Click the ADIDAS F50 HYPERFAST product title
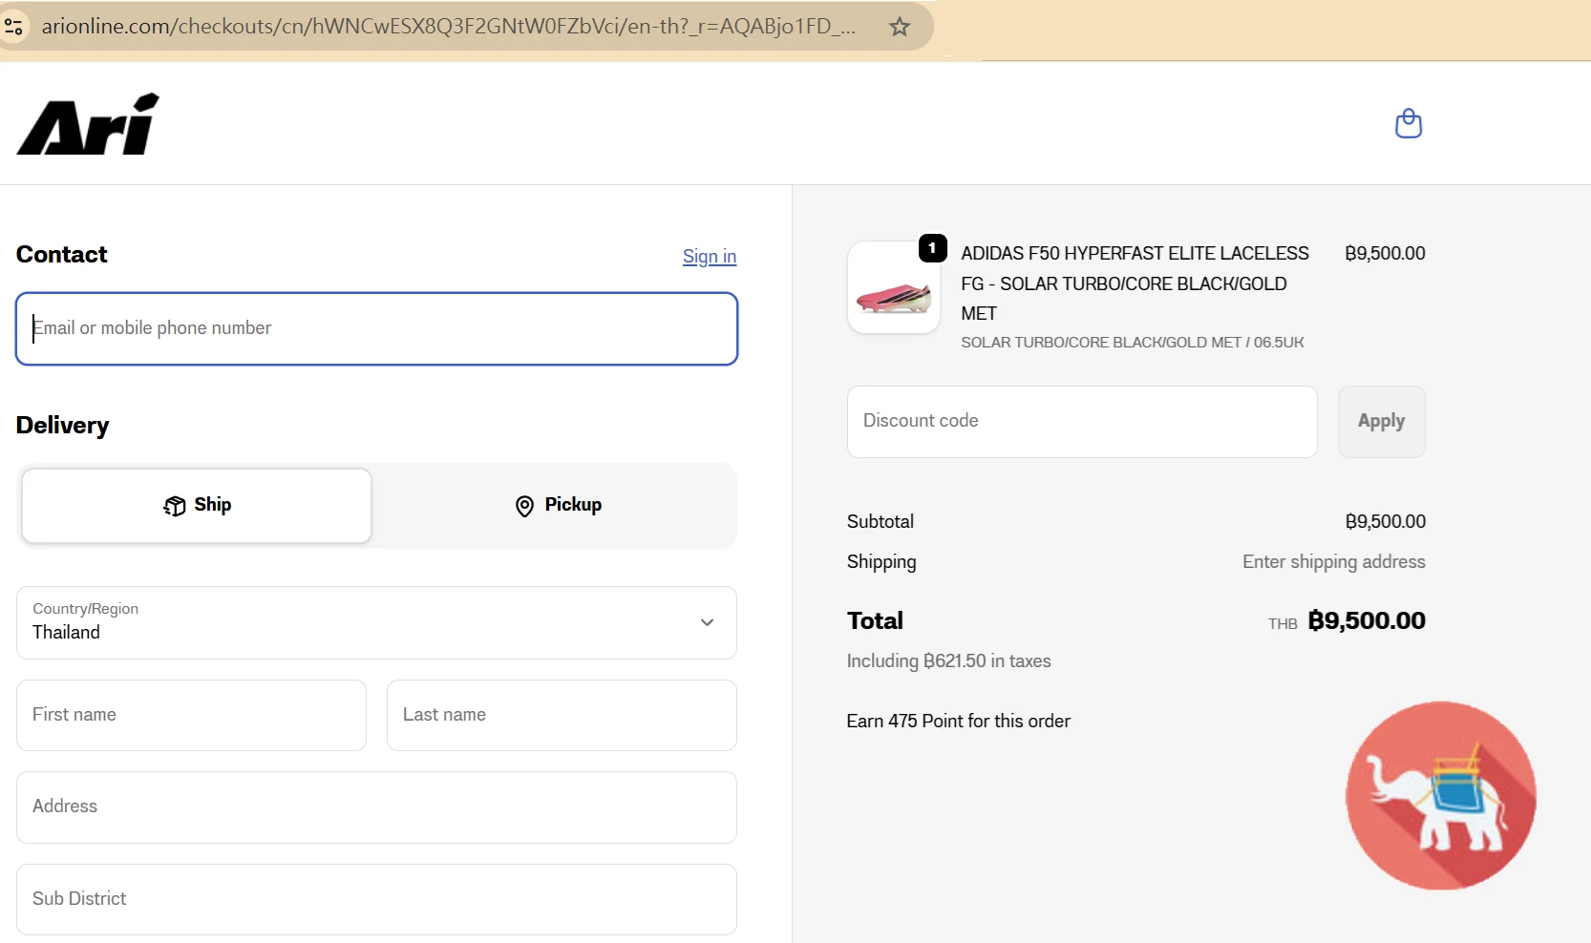 [1135, 283]
